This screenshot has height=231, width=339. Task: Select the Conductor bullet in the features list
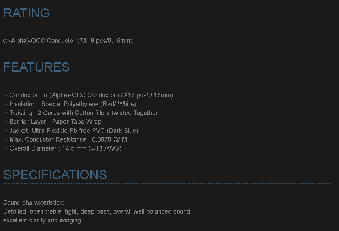click(x=91, y=95)
